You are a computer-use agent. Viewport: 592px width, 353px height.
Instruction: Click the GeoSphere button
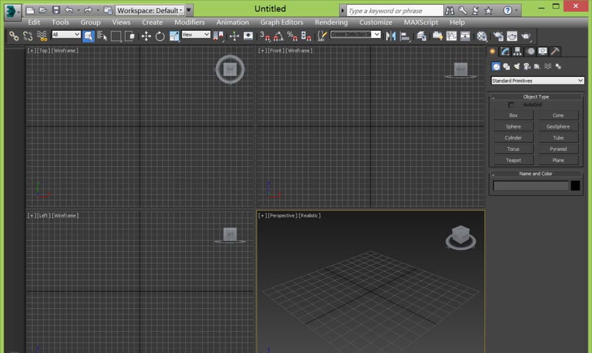click(x=558, y=127)
